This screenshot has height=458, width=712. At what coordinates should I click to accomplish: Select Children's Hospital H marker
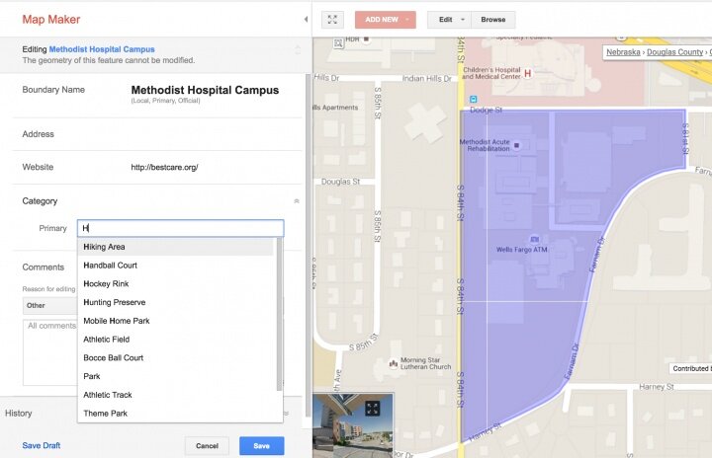(527, 73)
